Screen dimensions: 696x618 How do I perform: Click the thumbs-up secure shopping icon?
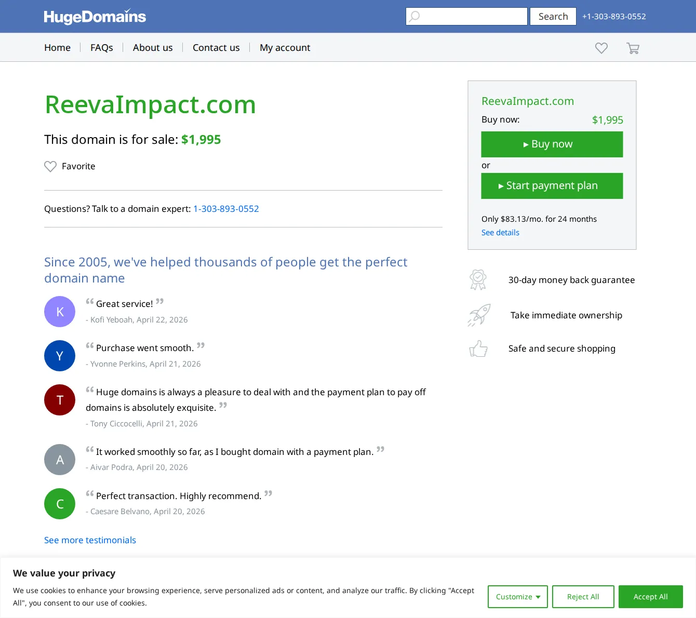(x=478, y=348)
